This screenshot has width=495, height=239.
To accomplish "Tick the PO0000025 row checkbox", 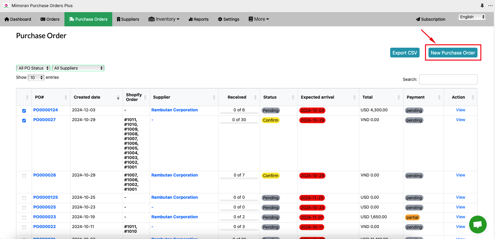I will pyautogui.click(x=24, y=208).
